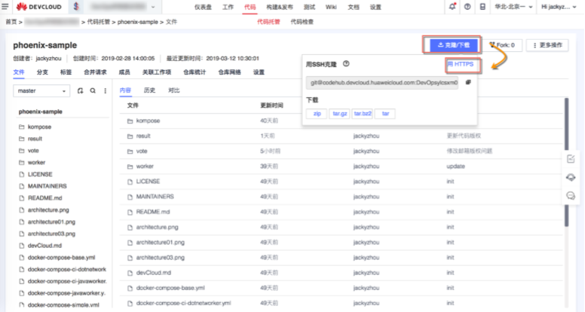
Task: Download the tar.bz2 archive
Action: 363,114
